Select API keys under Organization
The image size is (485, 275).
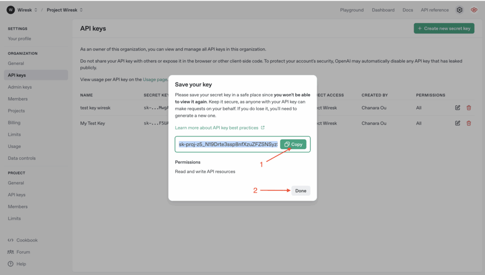(x=36, y=75)
